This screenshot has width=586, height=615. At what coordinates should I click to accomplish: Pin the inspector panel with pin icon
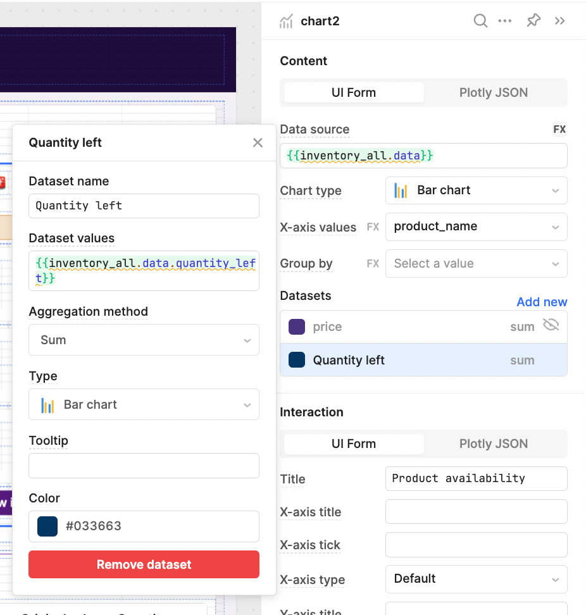[x=533, y=20]
